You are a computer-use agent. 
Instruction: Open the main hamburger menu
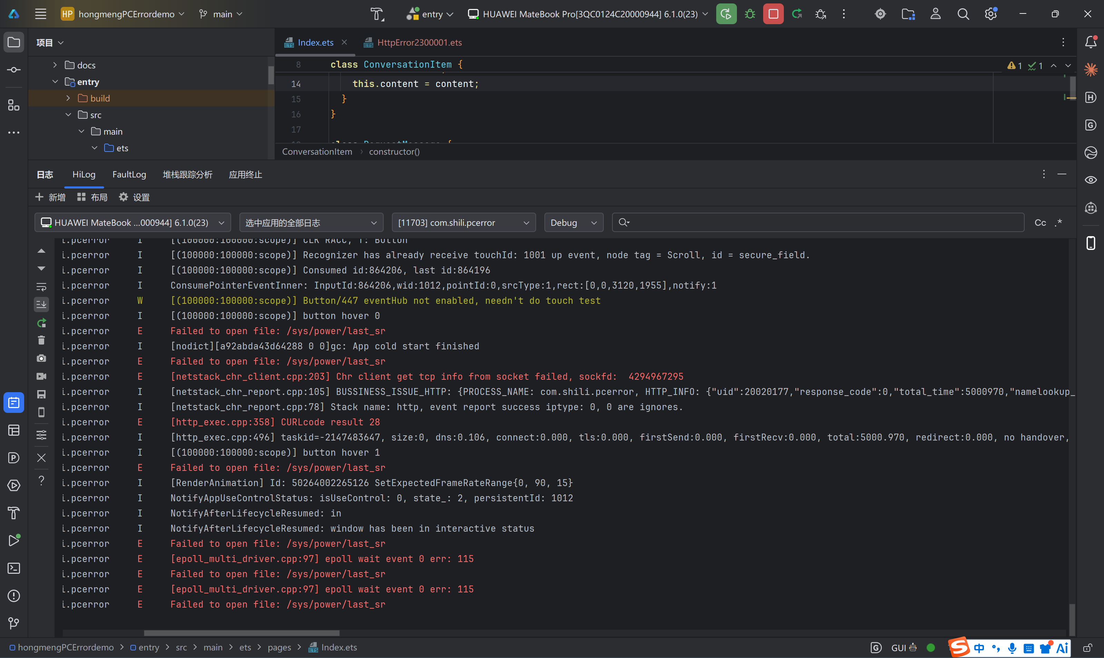40,14
